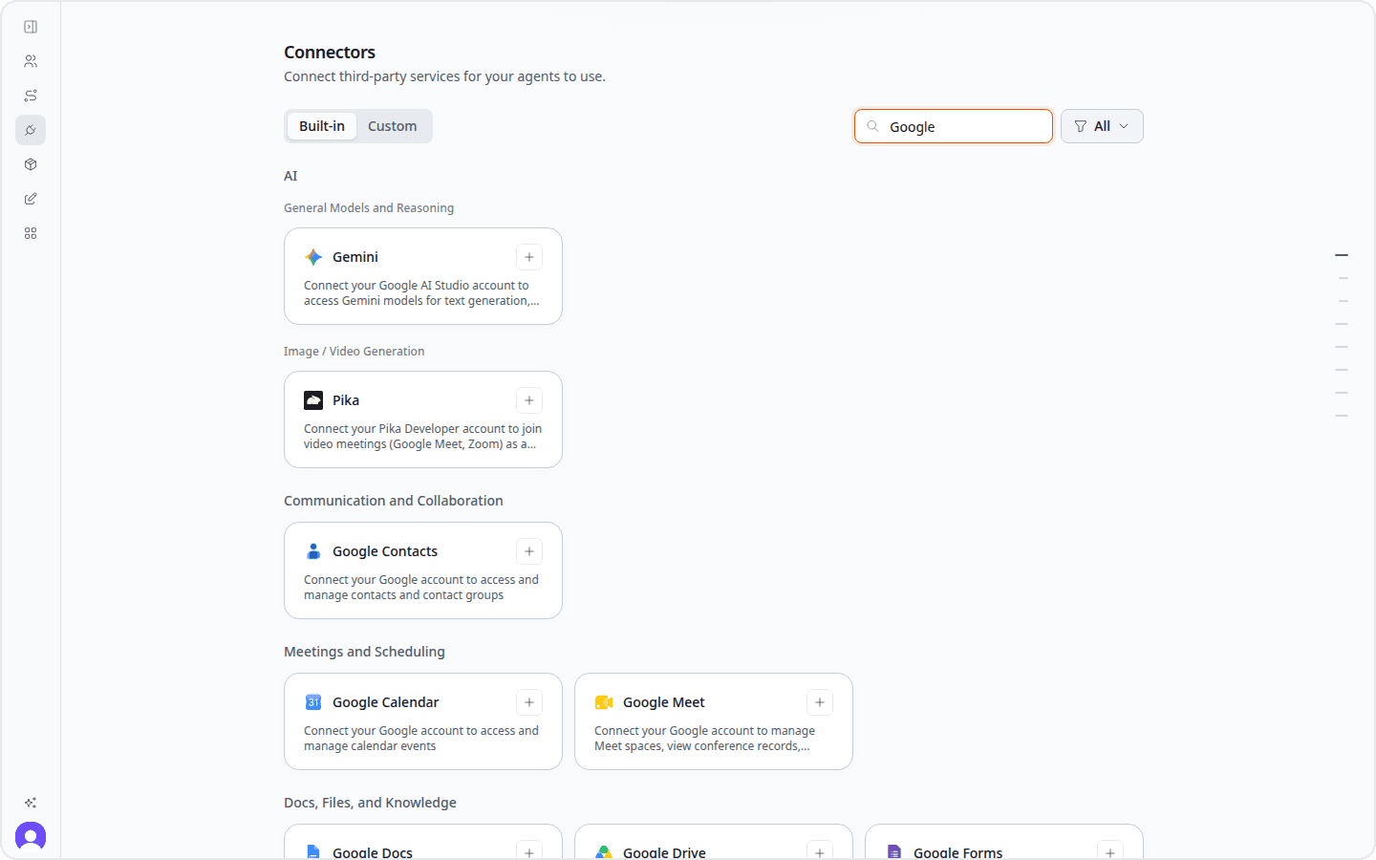Switch to the Built-in tab
The image size is (1376, 860).
point(322,126)
